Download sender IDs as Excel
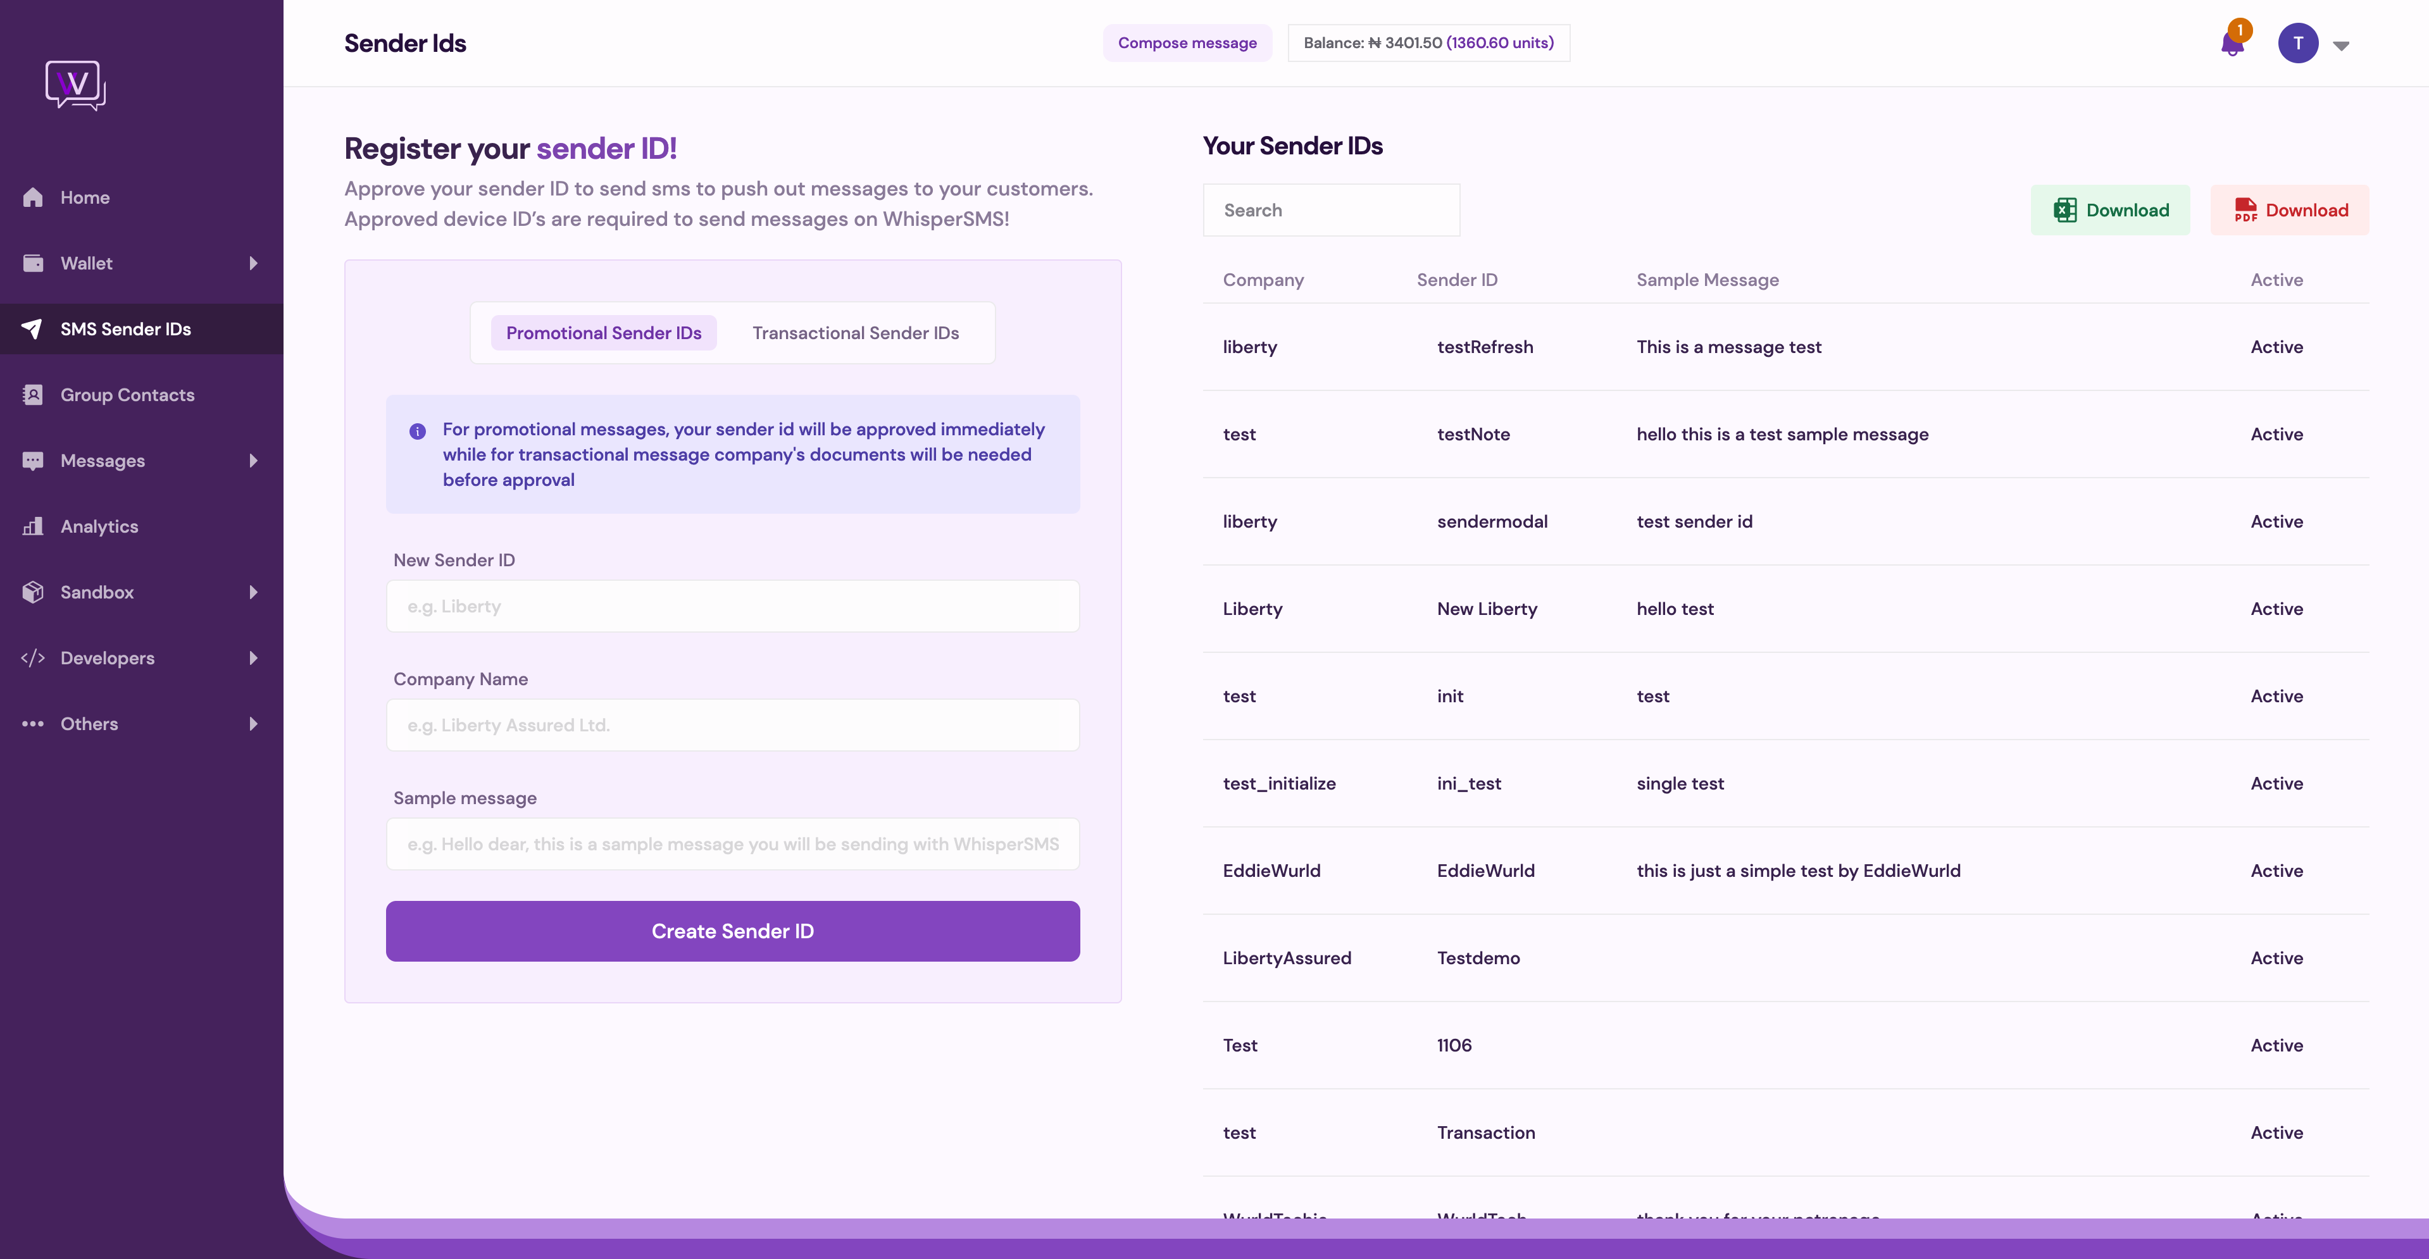The height and width of the screenshot is (1259, 2429). tap(2110, 210)
